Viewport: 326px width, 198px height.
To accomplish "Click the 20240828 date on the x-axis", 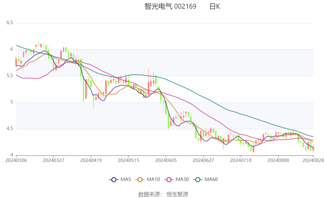I will [x=313, y=160].
